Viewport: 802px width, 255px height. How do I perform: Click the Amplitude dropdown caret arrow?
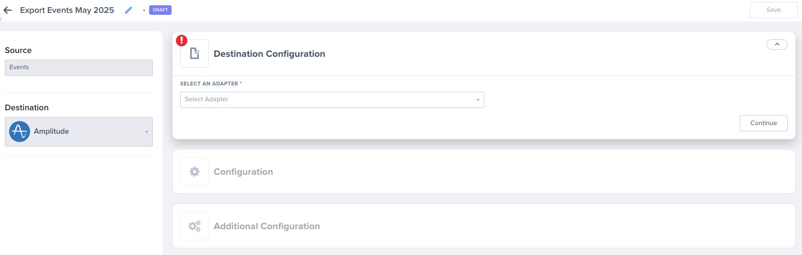click(147, 132)
